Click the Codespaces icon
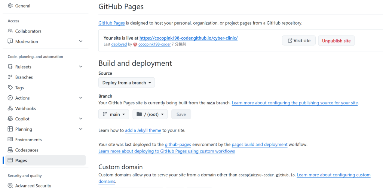The width and height of the screenshot is (383, 188). click(x=10, y=150)
